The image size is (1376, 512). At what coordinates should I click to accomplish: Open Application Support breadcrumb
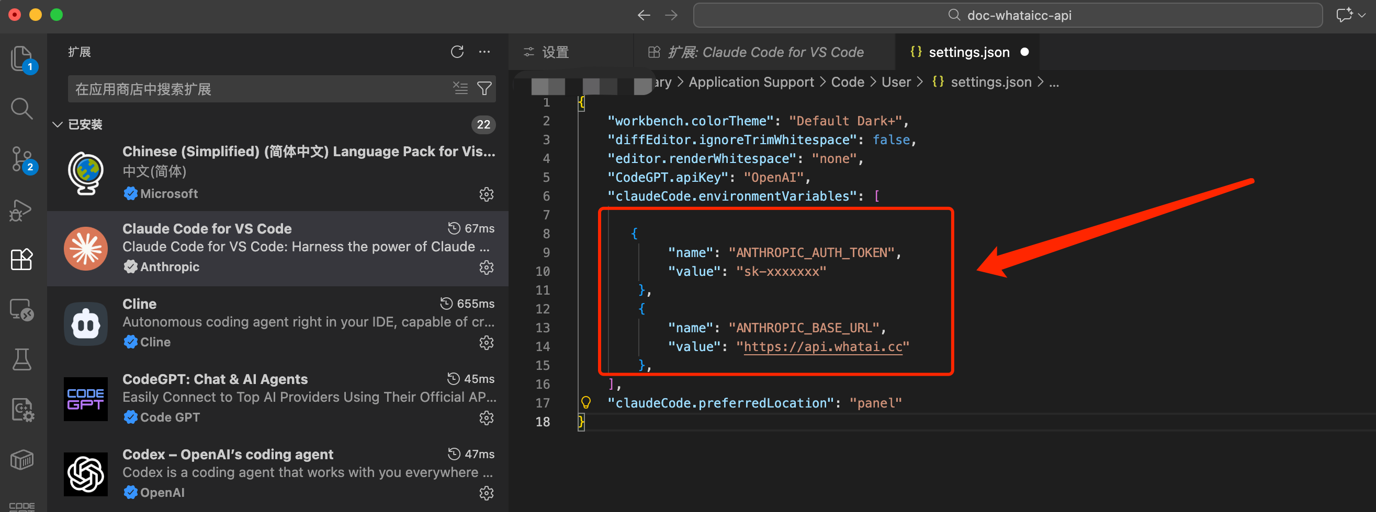coord(751,82)
